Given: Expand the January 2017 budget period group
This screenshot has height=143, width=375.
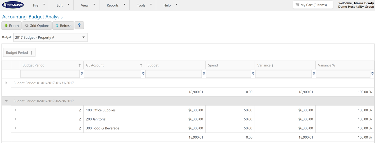Looking at the screenshot, I should (x=6, y=83).
